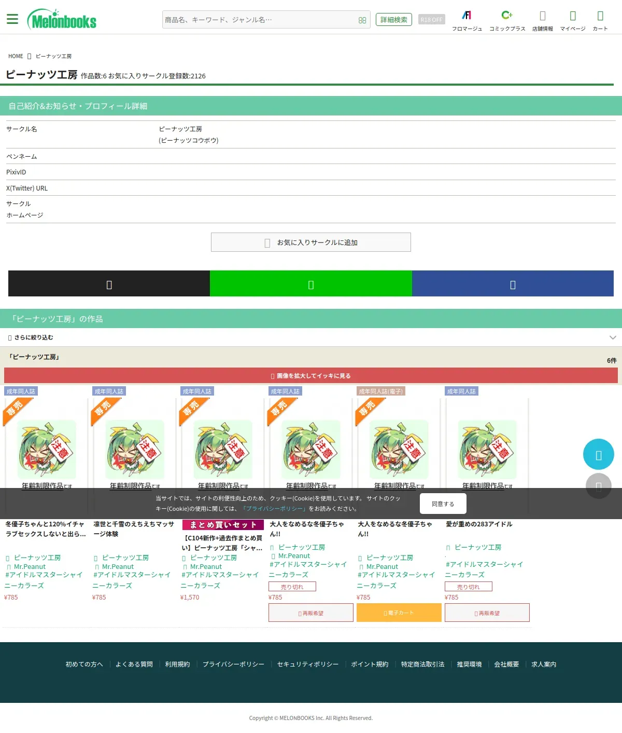Open 利用規約 footer link

[x=177, y=664]
